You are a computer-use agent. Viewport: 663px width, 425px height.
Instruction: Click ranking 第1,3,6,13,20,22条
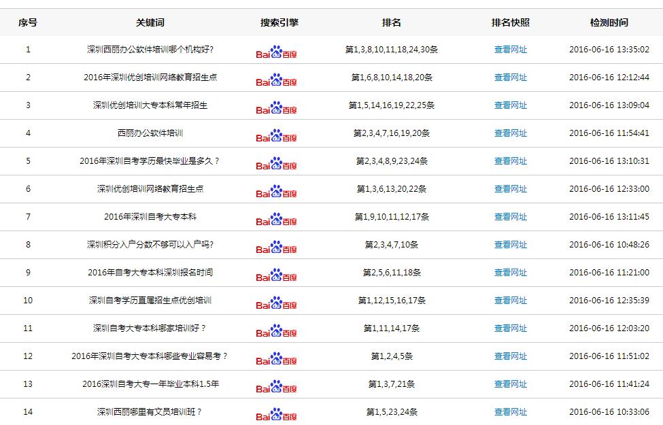coord(392,189)
